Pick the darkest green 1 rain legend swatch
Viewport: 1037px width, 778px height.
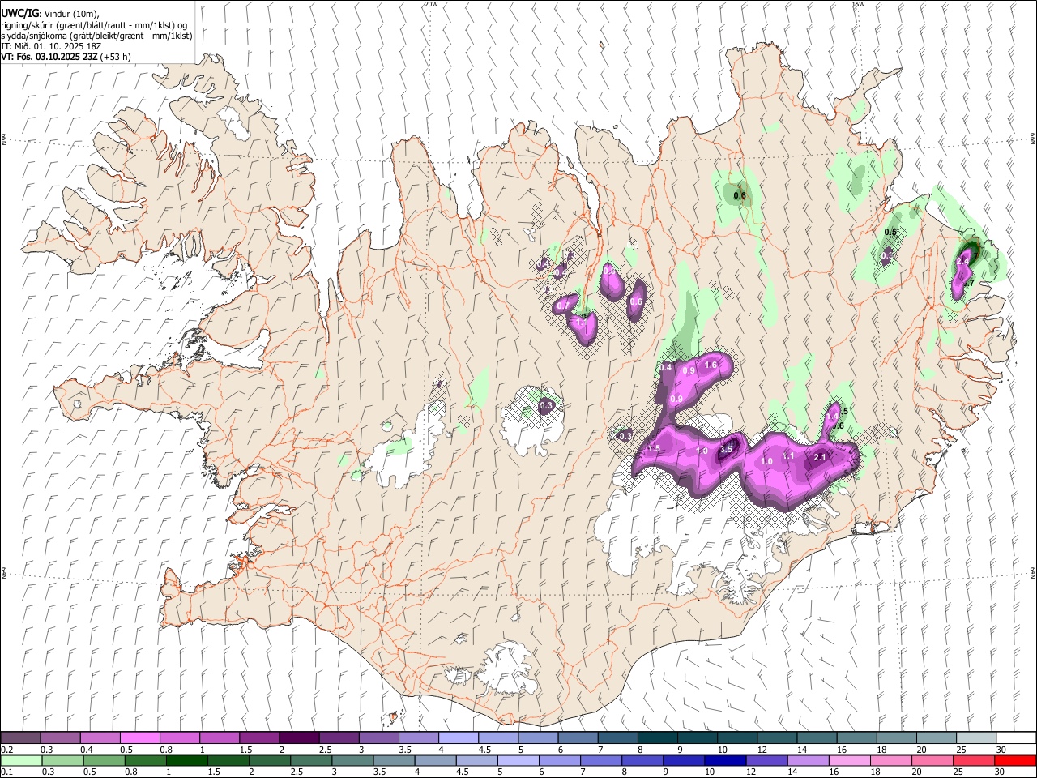coord(187,760)
